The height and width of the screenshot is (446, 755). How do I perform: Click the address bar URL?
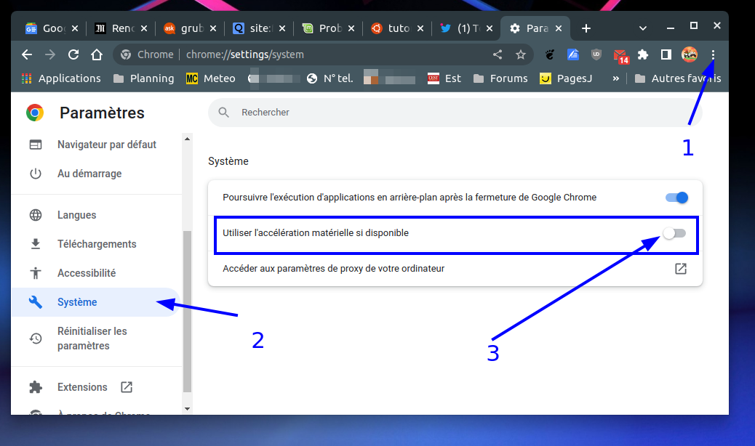coord(244,54)
